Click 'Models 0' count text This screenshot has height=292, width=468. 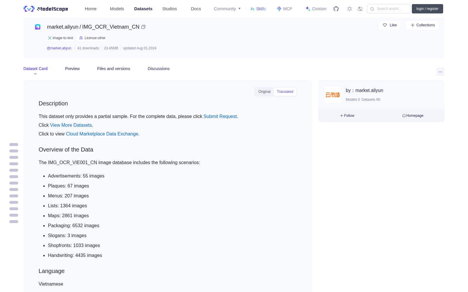(x=353, y=100)
